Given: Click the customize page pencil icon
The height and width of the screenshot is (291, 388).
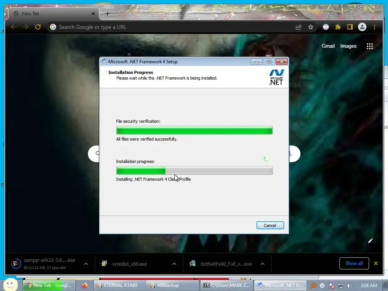Looking at the screenshot, I should tap(371, 241).
